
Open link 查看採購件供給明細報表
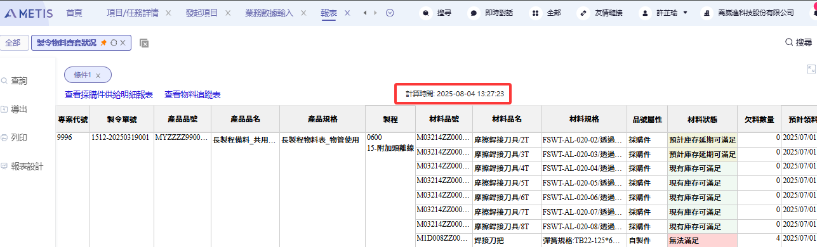pos(109,94)
